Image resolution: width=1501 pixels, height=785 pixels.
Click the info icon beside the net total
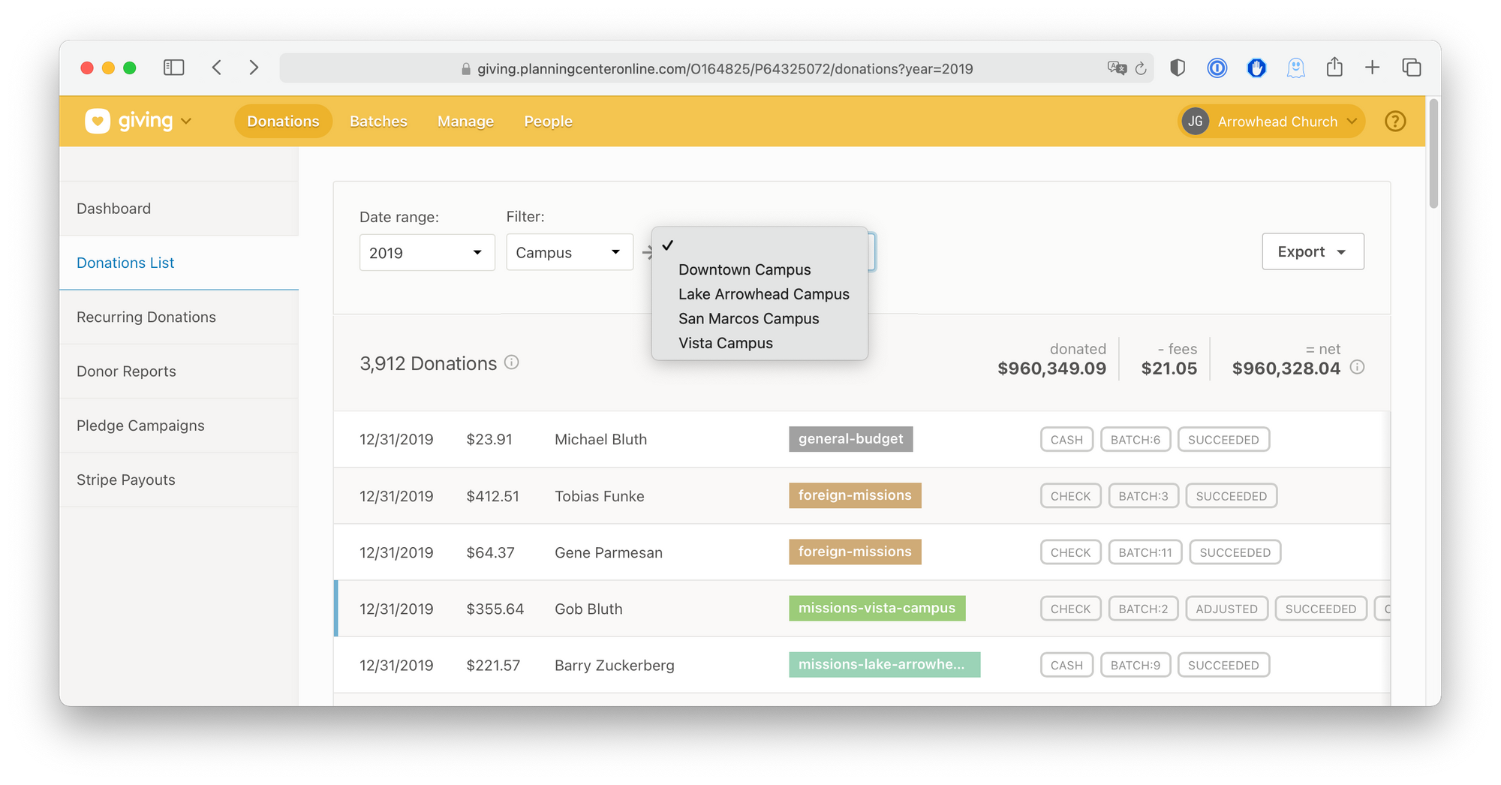pos(1357,368)
